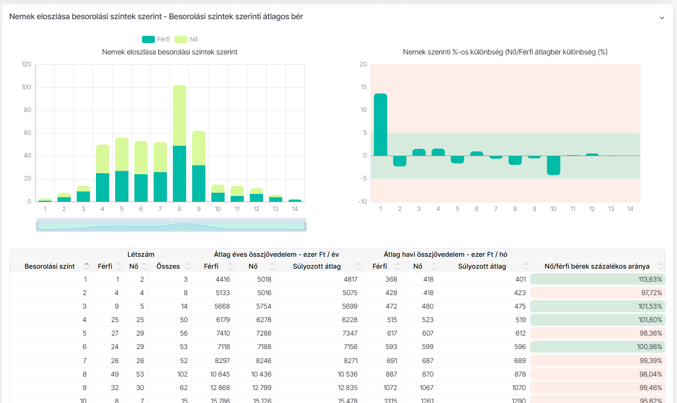Toggle Nő series in chart legend
677x403 pixels.
click(186, 39)
